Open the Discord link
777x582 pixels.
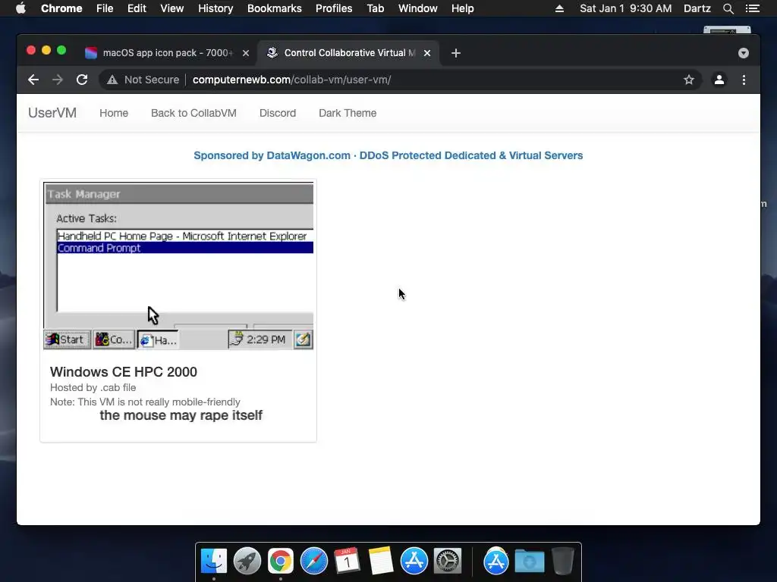pos(278,113)
